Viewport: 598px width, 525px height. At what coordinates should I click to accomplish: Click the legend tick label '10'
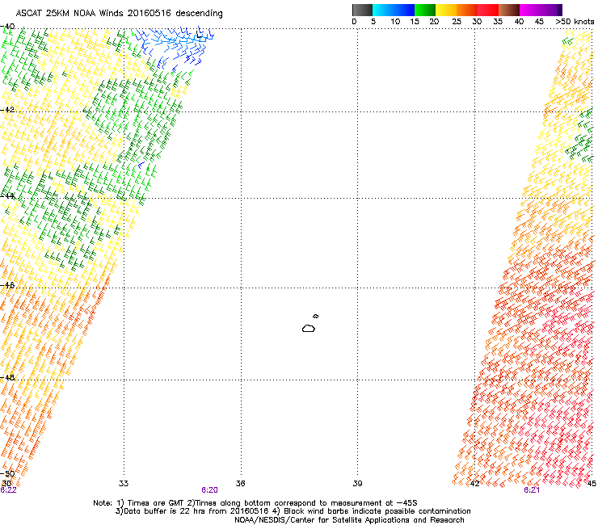395,22
